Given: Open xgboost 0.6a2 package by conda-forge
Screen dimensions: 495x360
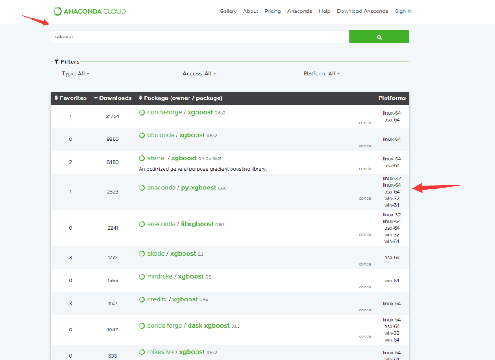Looking at the screenshot, I should coord(200,112).
